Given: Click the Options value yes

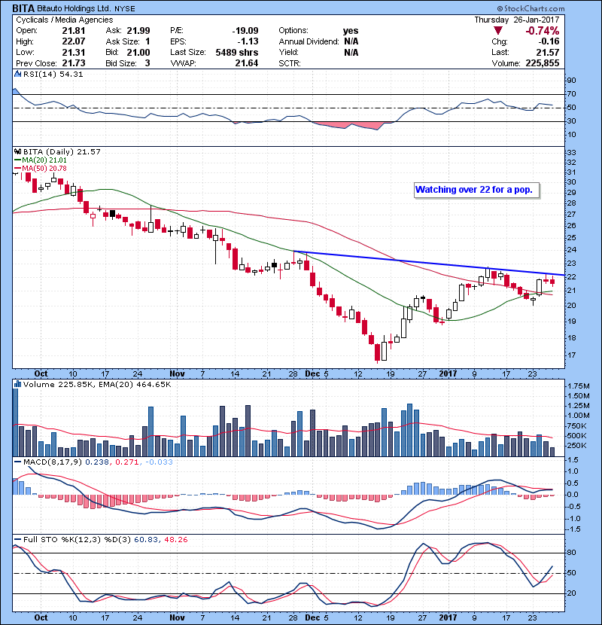Looking at the screenshot, I should pos(351,30).
